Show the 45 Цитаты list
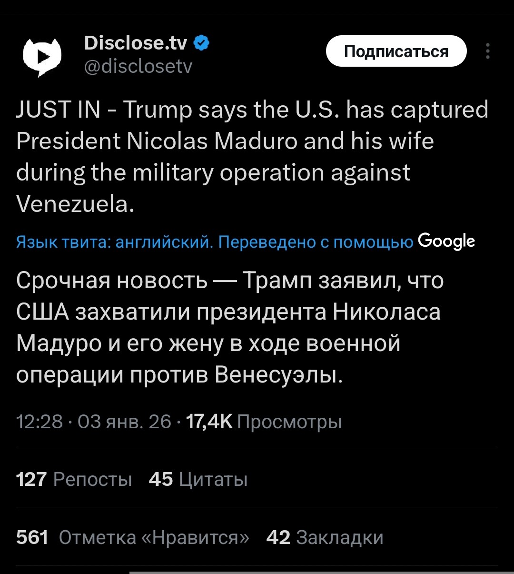The height and width of the screenshot is (574, 514). 198,479
